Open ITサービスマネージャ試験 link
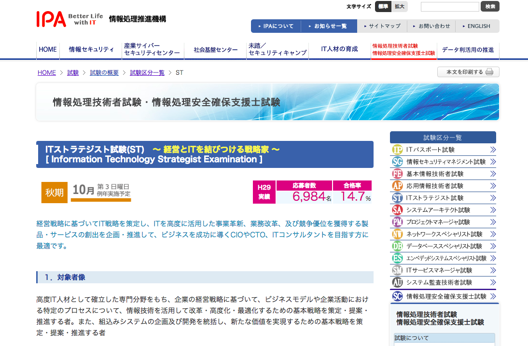Viewport: 528px width, 346px height. pyautogui.click(x=443, y=270)
